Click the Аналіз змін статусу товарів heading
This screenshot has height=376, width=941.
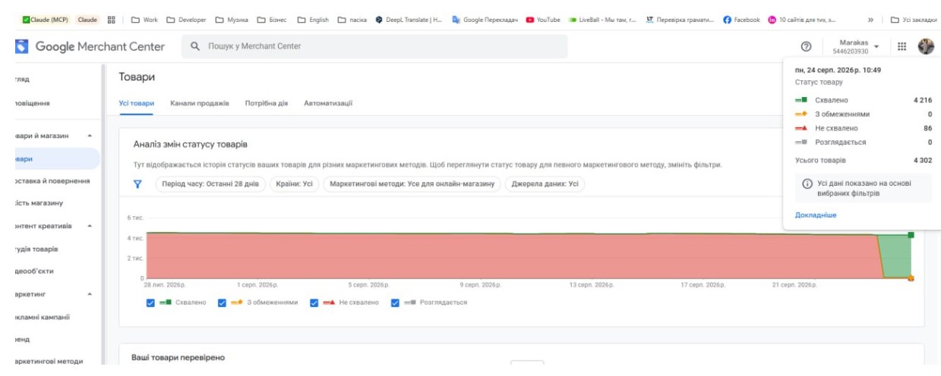point(190,144)
